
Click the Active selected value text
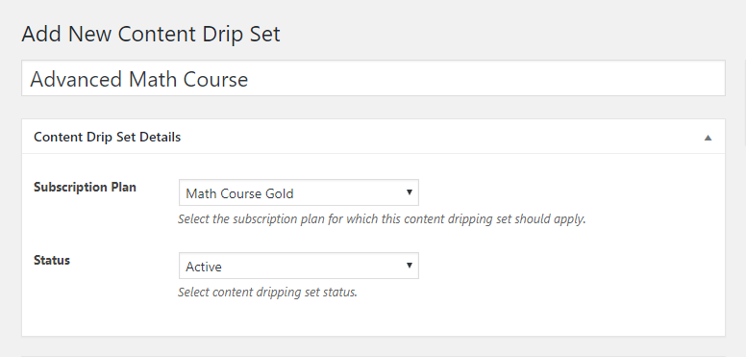point(204,268)
